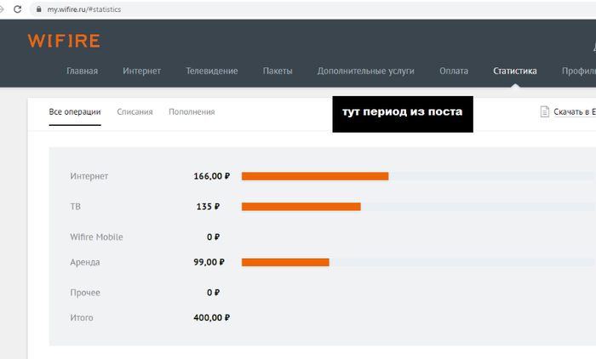This screenshot has width=596, height=359.
Task: Select Пакеты in the navigation bar
Action: [278, 71]
